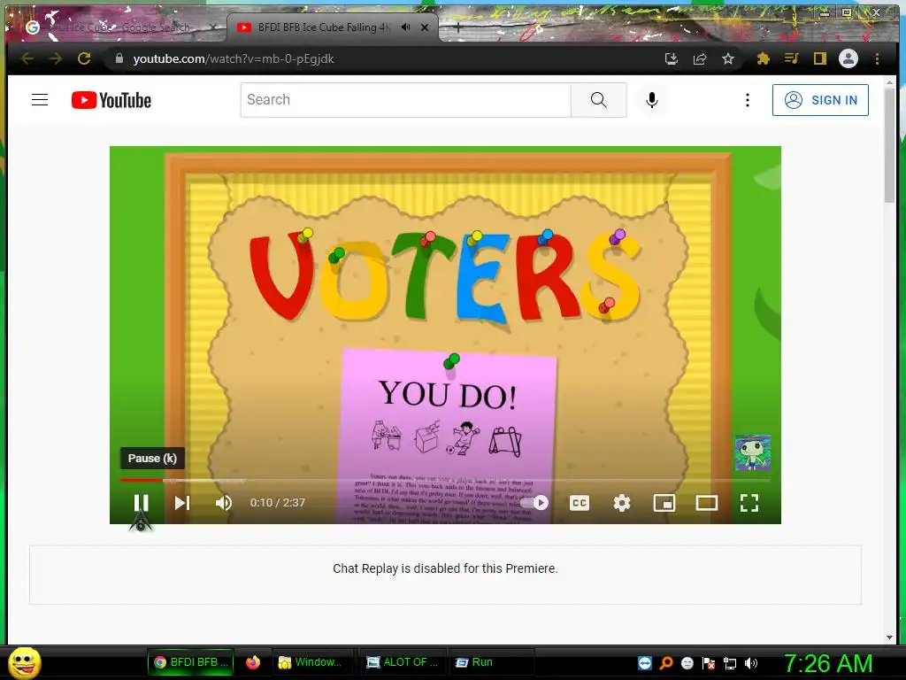This screenshot has height=680, width=906.
Task: Bookmark this page with star
Action: coord(728,58)
